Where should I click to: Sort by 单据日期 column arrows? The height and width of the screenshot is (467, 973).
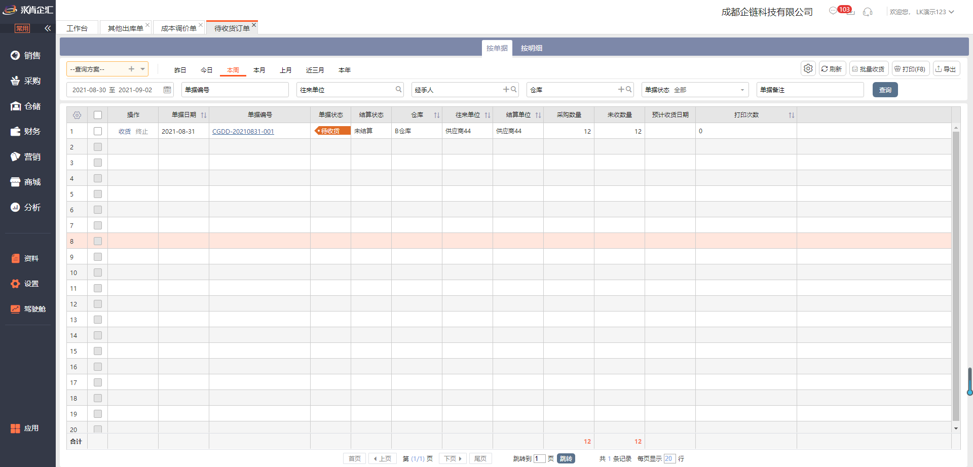coord(204,115)
